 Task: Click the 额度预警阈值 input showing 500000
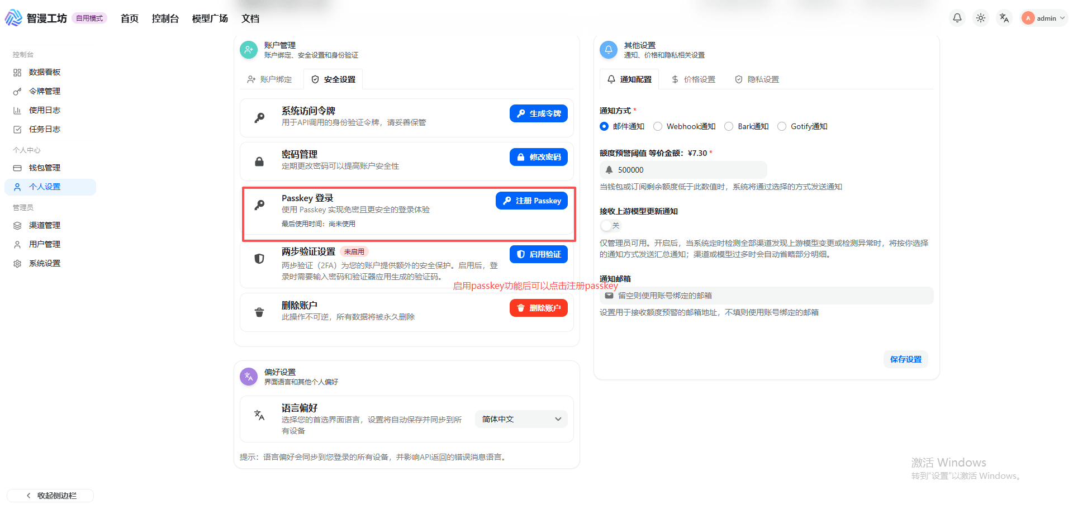click(x=683, y=170)
